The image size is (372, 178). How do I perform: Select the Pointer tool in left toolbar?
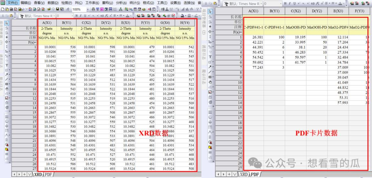(7, 23)
